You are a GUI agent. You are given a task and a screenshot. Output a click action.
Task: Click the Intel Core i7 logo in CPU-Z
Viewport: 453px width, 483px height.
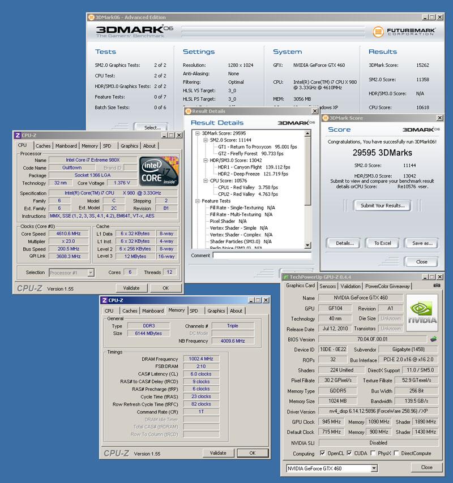(x=159, y=171)
